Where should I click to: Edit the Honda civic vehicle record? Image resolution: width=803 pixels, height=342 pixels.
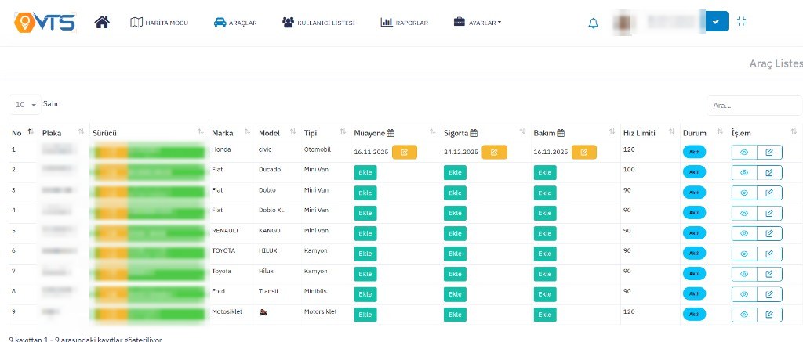click(770, 153)
